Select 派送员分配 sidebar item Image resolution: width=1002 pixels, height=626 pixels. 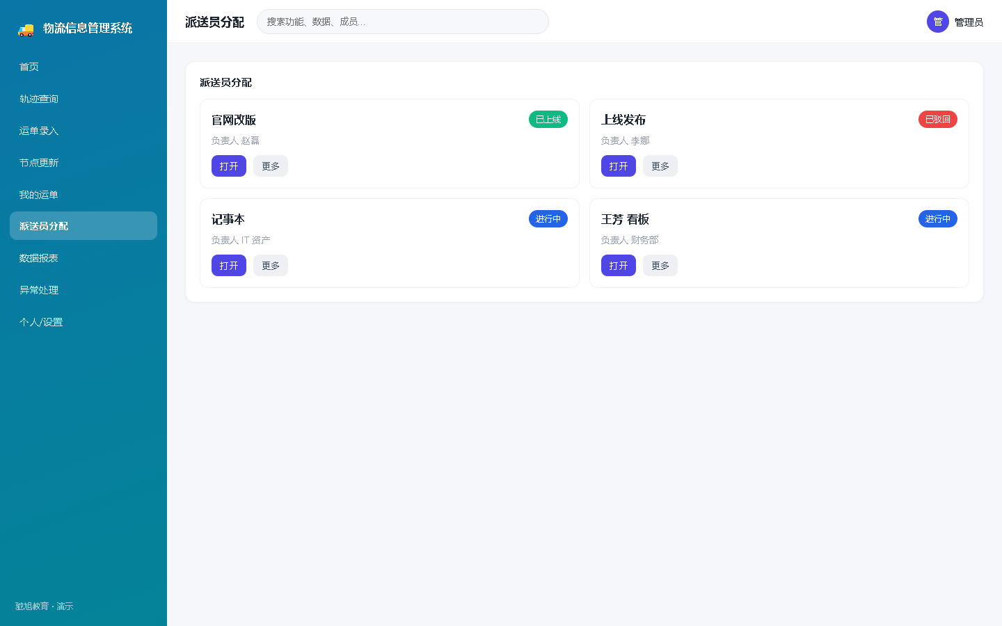coord(83,226)
